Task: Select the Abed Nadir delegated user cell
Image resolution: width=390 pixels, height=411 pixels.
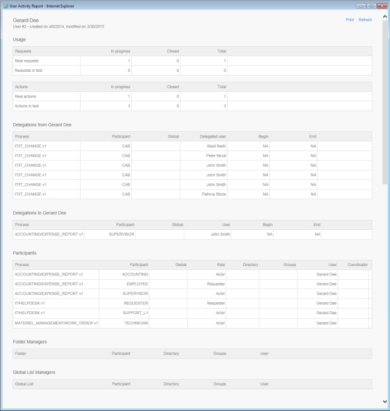Action: click(215, 146)
